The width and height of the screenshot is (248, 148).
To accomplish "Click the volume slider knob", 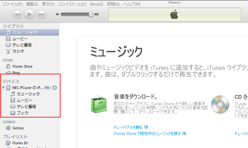I will tap(91, 15).
